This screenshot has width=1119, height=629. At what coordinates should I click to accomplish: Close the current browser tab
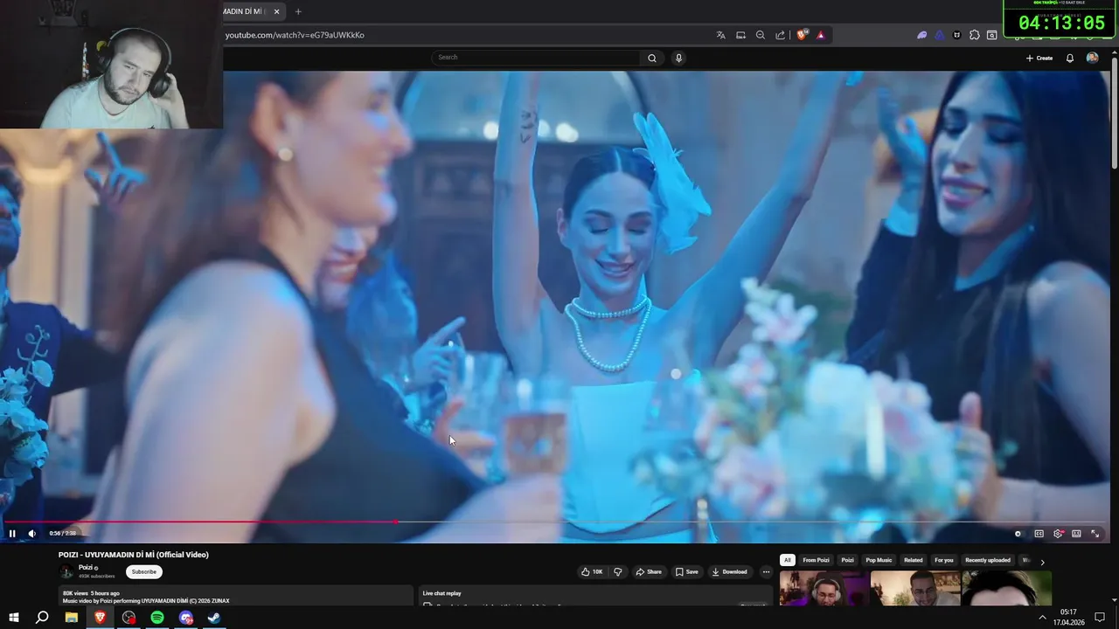(276, 11)
